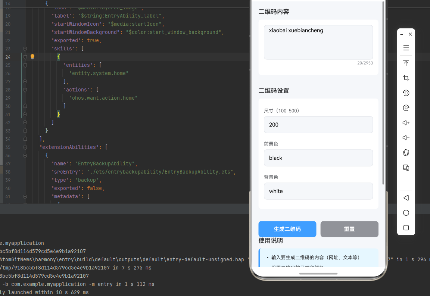
Task: Click the 前景色 label
Action: (271, 144)
